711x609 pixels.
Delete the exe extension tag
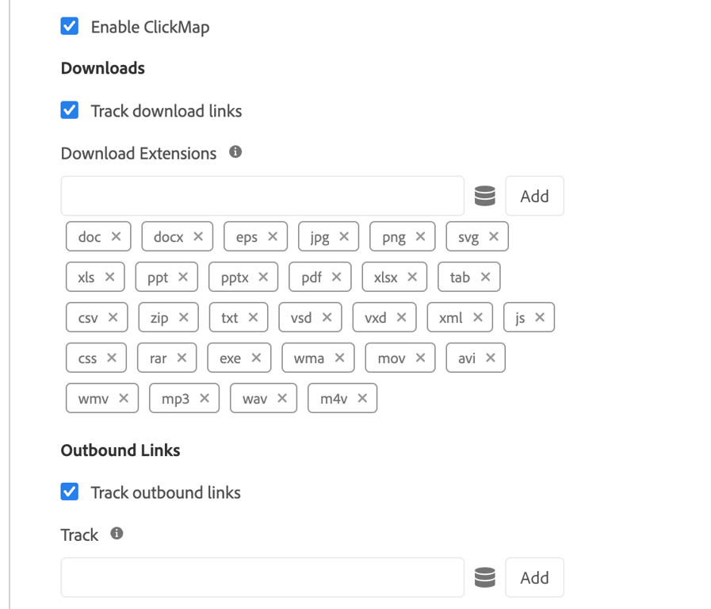click(x=256, y=358)
